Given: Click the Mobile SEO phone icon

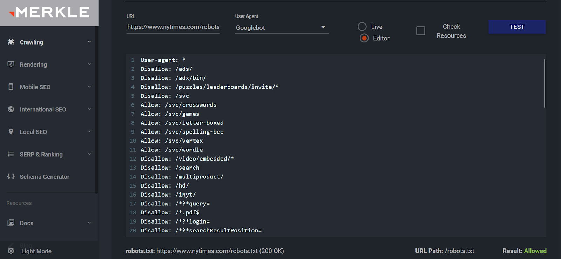Looking at the screenshot, I should pos(11,87).
